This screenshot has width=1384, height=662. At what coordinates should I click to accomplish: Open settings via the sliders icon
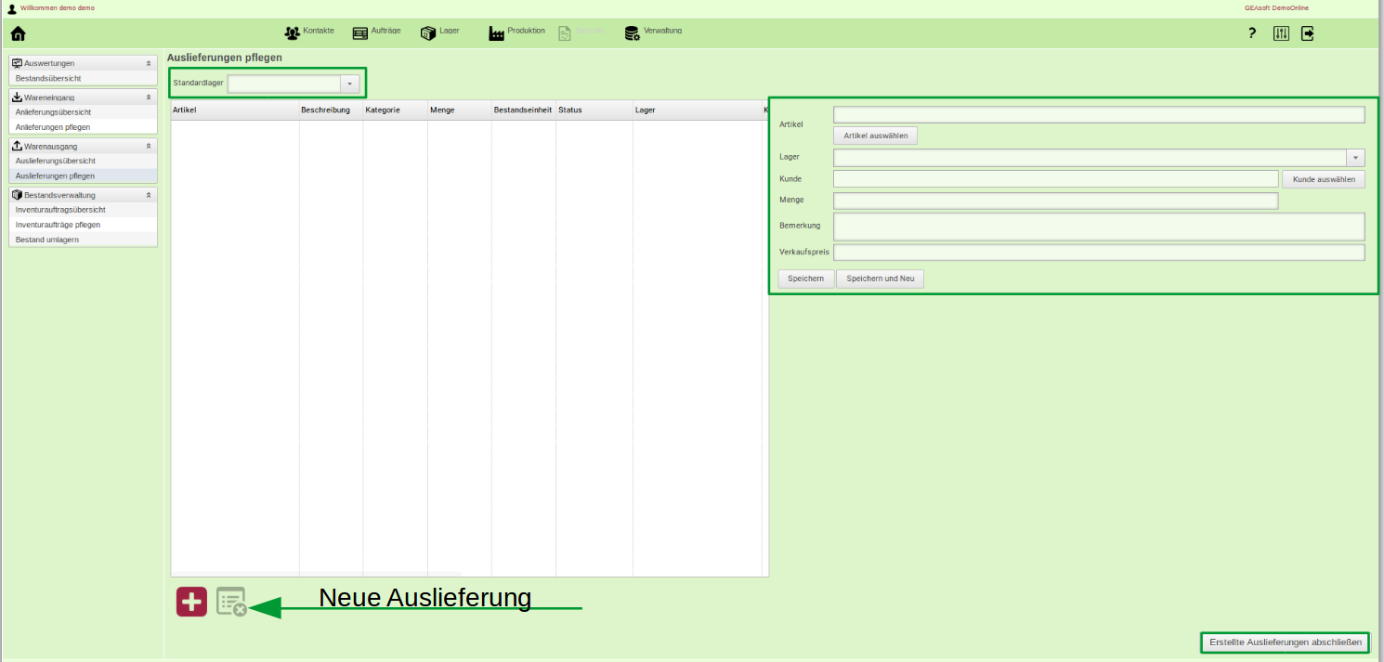point(1281,32)
